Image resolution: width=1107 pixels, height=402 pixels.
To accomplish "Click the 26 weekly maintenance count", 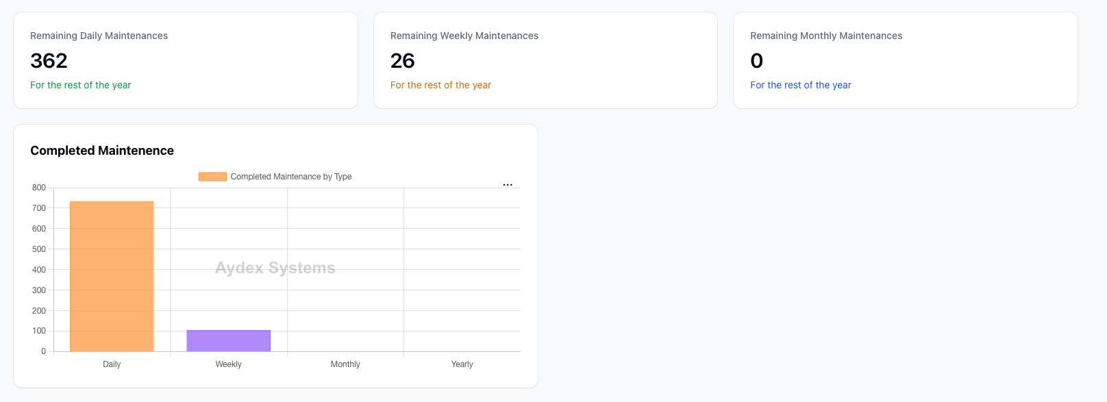I will [403, 61].
